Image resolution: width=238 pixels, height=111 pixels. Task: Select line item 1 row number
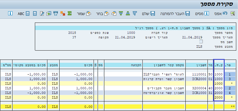pyautogui.click(x=230, y=74)
